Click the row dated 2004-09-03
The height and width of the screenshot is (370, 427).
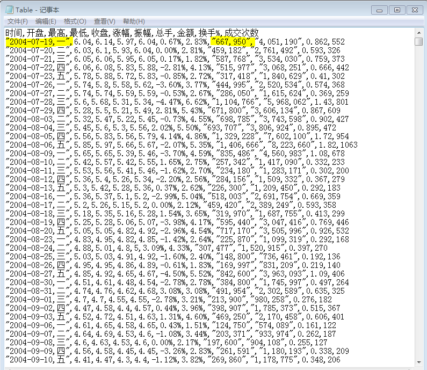(175, 317)
